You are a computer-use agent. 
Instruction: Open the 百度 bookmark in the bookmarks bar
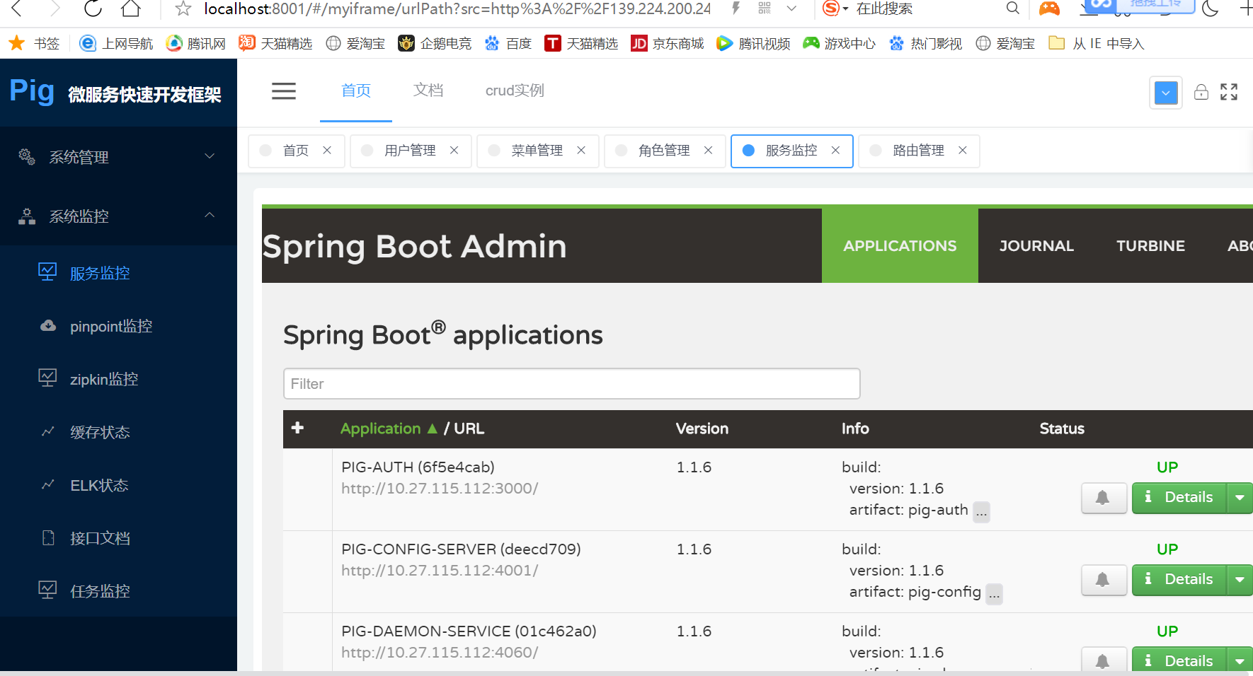point(508,43)
